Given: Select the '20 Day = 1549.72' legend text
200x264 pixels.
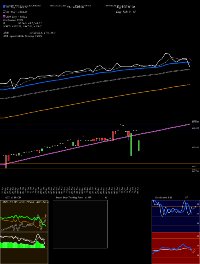Looking at the screenshot, I should (17, 7).
